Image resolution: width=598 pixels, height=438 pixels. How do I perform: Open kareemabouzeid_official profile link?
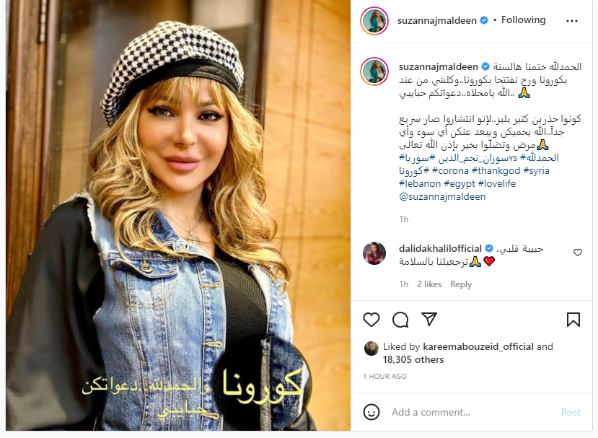(x=478, y=346)
